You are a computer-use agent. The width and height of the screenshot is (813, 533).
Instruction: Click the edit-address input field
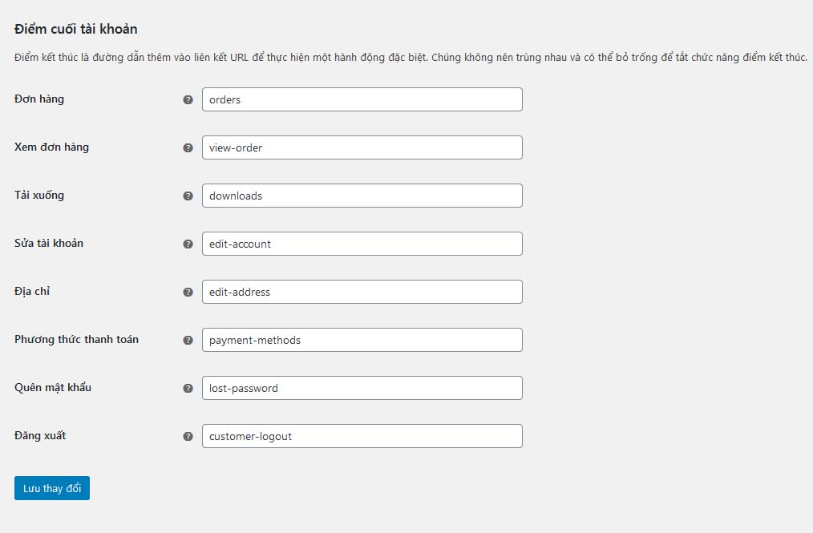(362, 292)
